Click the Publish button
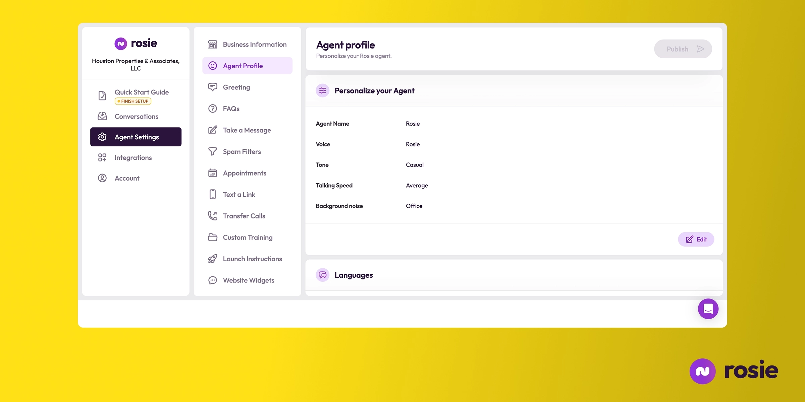This screenshot has width=805, height=402. click(x=683, y=49)
